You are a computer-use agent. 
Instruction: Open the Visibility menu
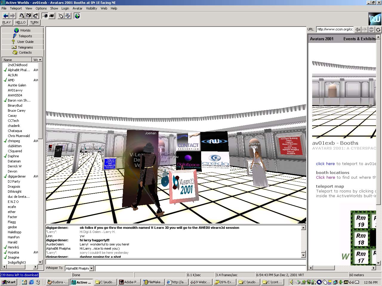pyautogui.click(x=91, y=8)
